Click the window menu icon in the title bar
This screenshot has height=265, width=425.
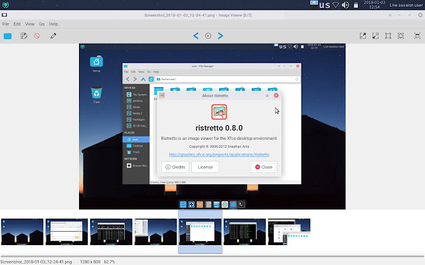[5, 15]
